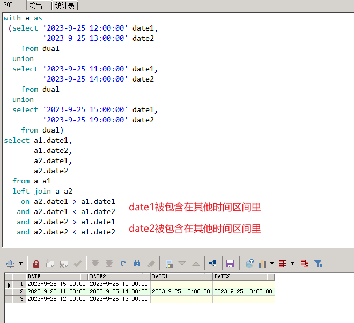The image size is (354, 323).
Task: Select result row number 1
Action: click(19, 284)
